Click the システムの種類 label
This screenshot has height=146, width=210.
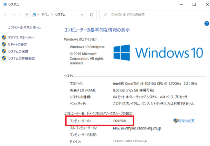pos(80,97)
